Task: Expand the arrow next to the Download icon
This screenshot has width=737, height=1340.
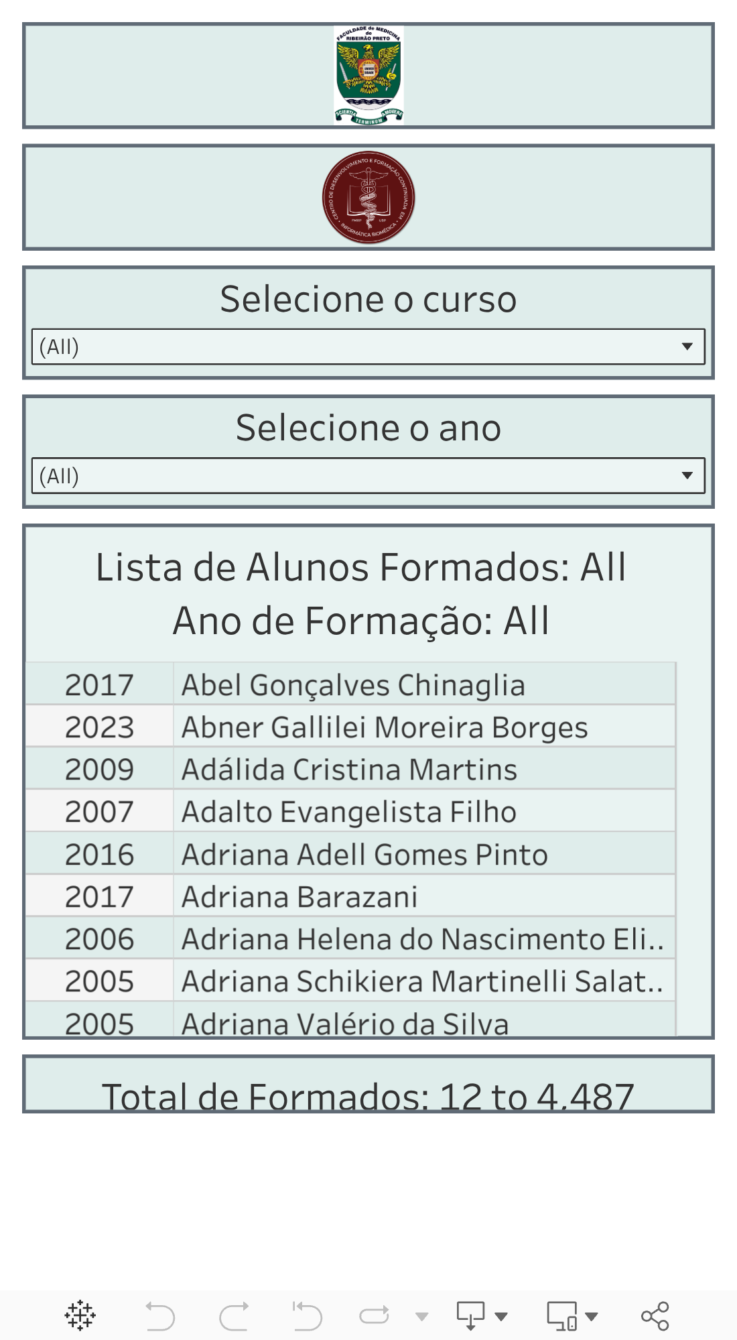Action: [x=501, y=1317]
